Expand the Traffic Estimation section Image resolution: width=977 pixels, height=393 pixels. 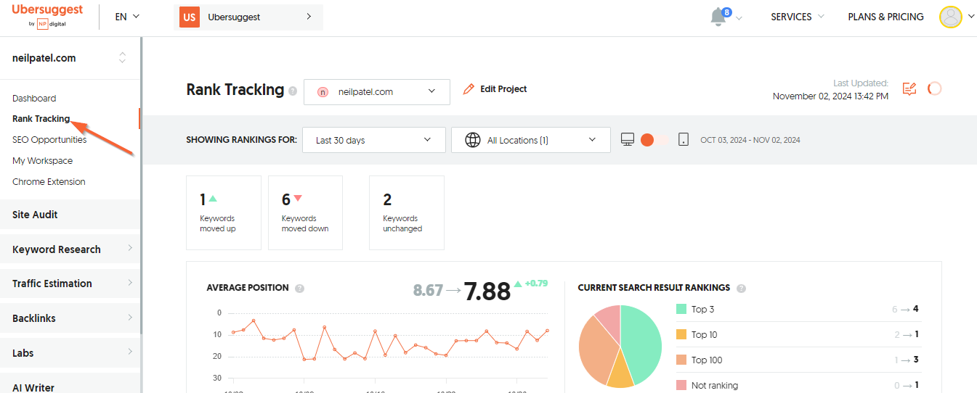[x=70, y=284]
